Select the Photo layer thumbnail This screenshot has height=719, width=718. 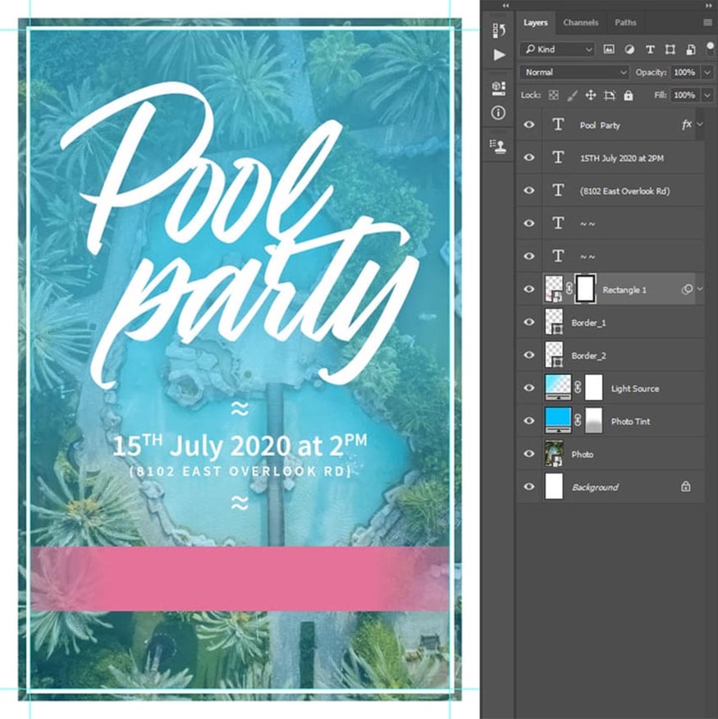(554, 454)
